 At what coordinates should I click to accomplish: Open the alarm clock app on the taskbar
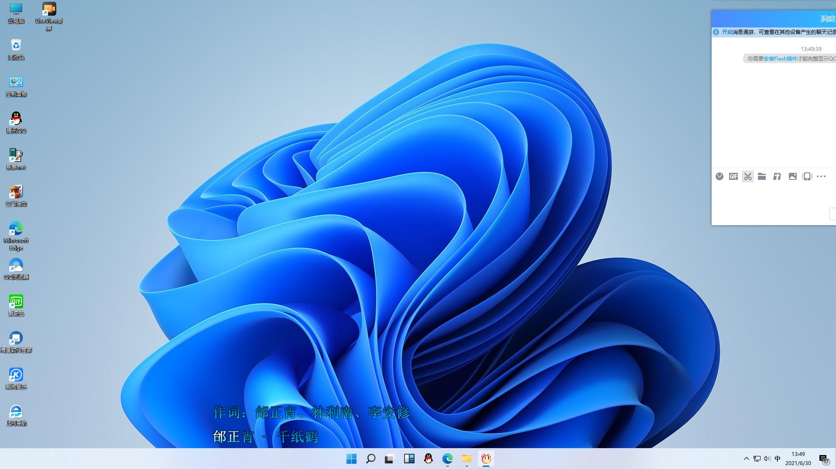pos(486,459)
